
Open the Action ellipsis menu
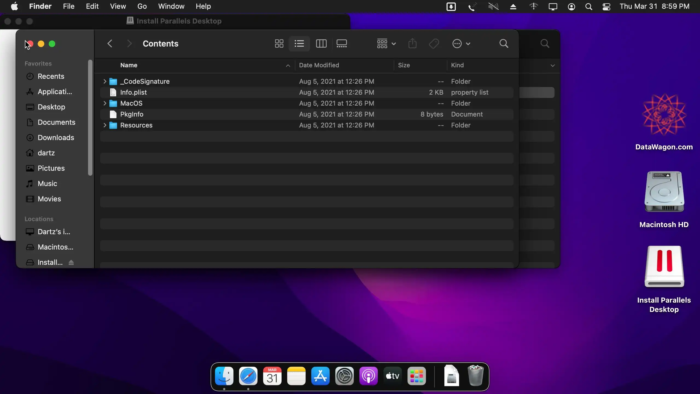[461, 44]
